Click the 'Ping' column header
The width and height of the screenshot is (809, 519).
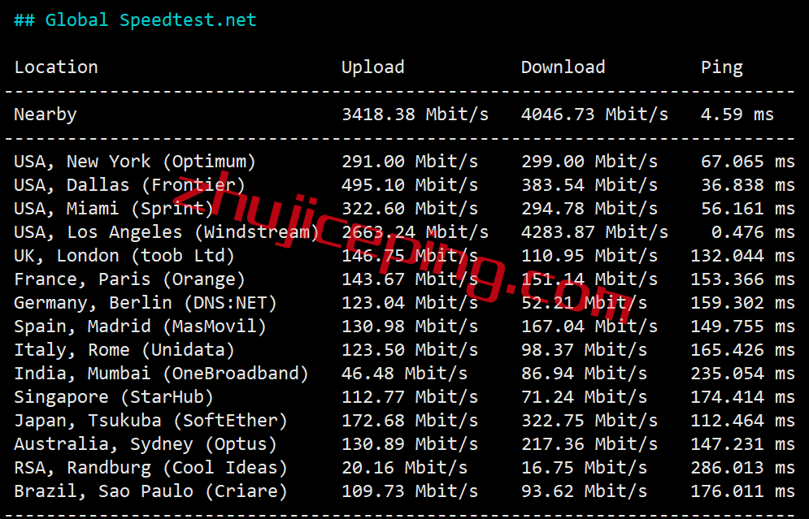[722, 67]
